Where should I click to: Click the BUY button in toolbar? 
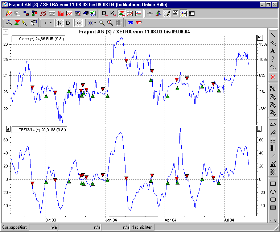(130, 23)
